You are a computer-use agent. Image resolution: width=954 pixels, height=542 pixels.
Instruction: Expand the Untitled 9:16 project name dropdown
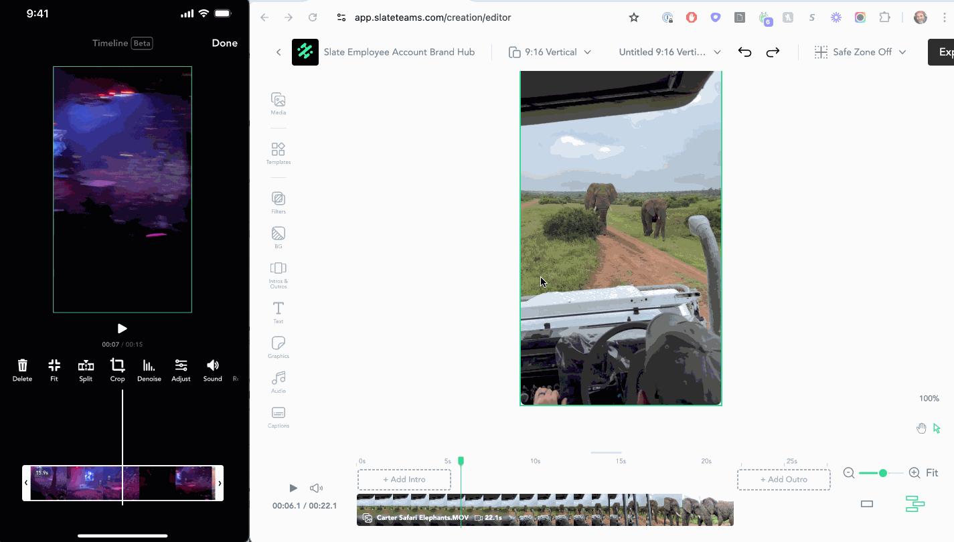pyautogui.click(x=669, y=52)
